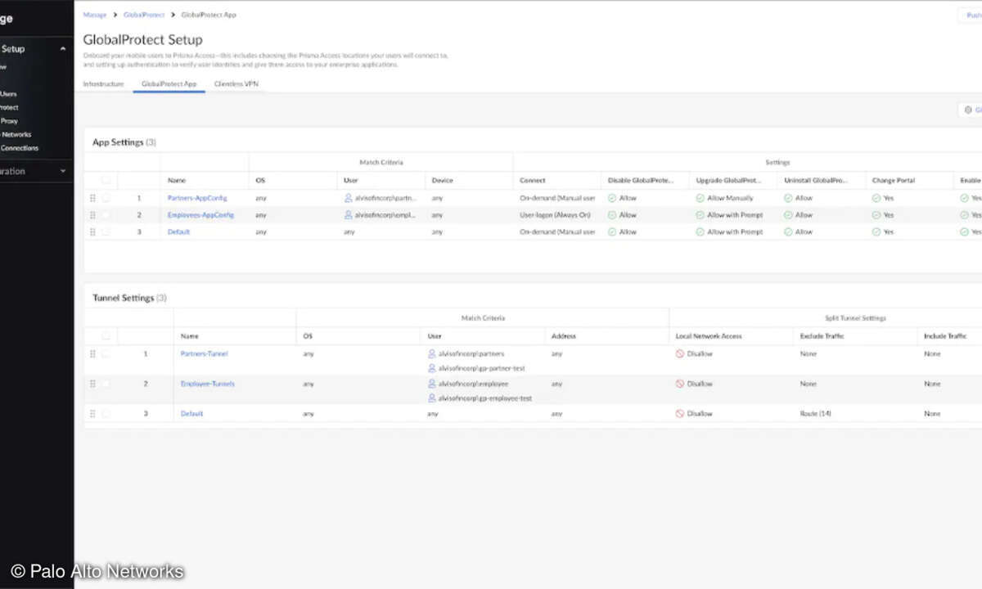Select the GlobalProtect App tab
Screen dimensions: 982x589
pos(169,83)
